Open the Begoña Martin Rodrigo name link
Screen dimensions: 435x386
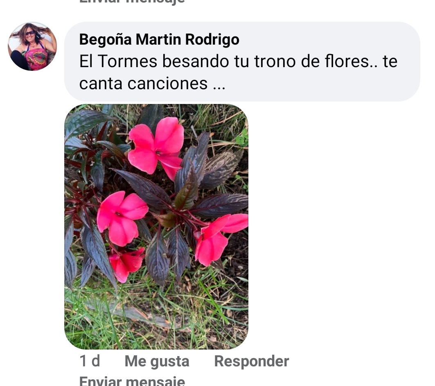[x=159, y=39]
